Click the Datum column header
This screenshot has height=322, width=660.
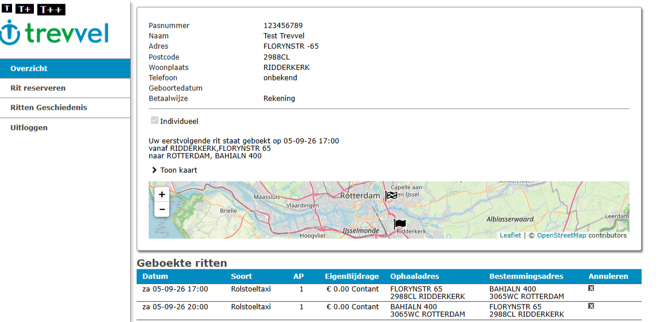156,277
